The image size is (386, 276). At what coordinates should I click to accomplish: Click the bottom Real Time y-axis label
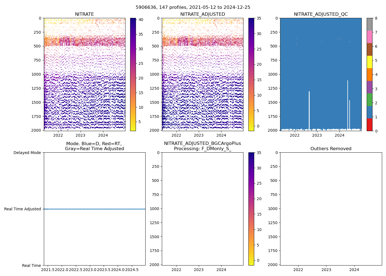click(x=31, y=266)
